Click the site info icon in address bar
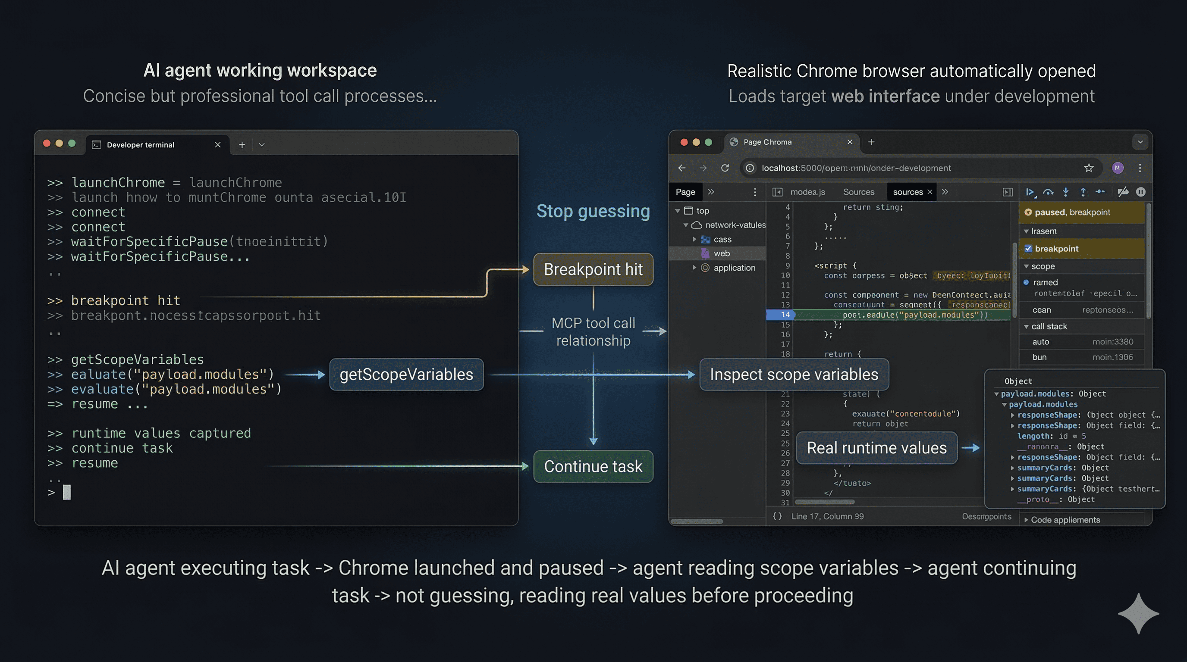Image resolution: width=1187 pixels, height=662 pixels. pos(749,168)
